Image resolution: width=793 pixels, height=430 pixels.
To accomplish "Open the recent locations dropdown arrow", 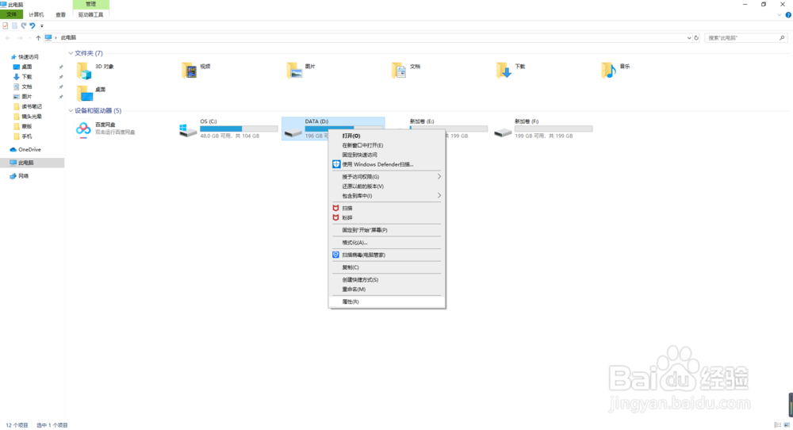I will coord(29,38).
